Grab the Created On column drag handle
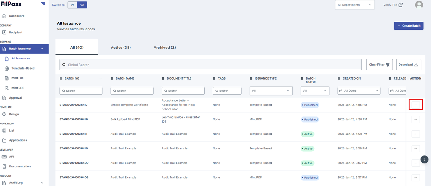The image size is (431, 186). tap(339, 78)
